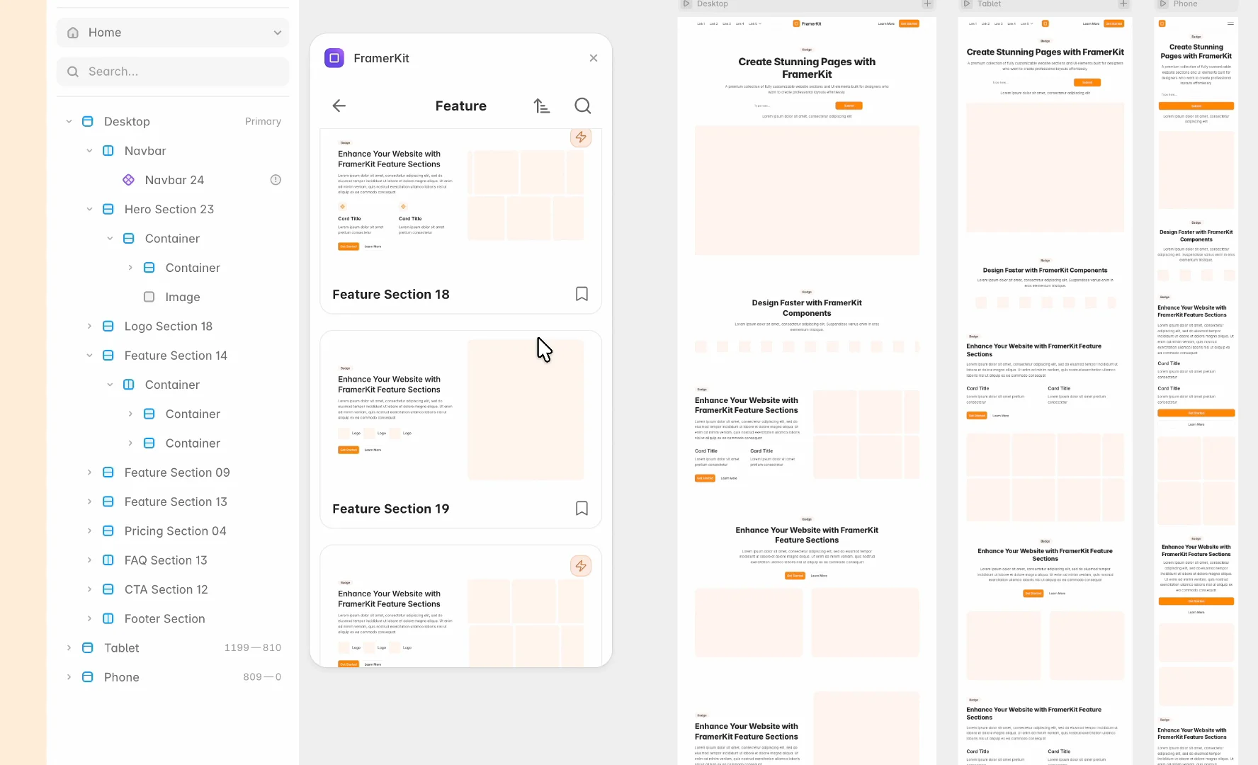Screen dimensions: 1258x765
Task: Select Footer Section layer
Action: (164, 619)
